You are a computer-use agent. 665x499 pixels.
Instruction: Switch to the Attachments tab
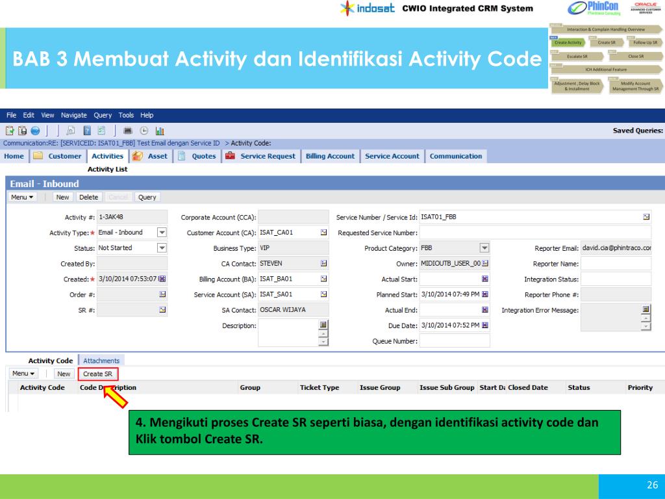(x=101, y=361)
